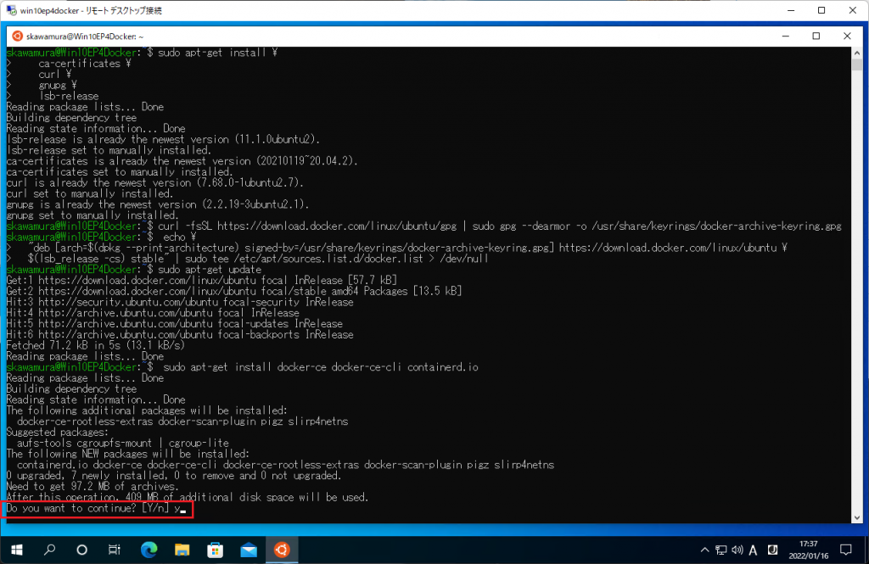The width and height of the screenshot is (869, 564).
Task: Minimize the Remote Desktop connection window
Action: [791, 10]
